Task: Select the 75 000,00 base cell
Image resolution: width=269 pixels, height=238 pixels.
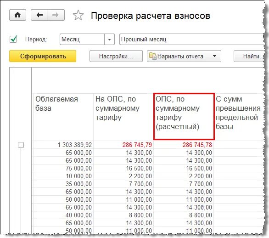Action: (x=63, y=168)
